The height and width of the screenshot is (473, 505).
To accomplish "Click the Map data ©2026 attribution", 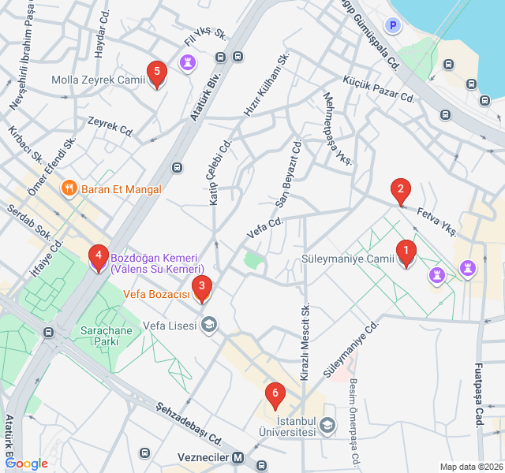I will point(472,467).
